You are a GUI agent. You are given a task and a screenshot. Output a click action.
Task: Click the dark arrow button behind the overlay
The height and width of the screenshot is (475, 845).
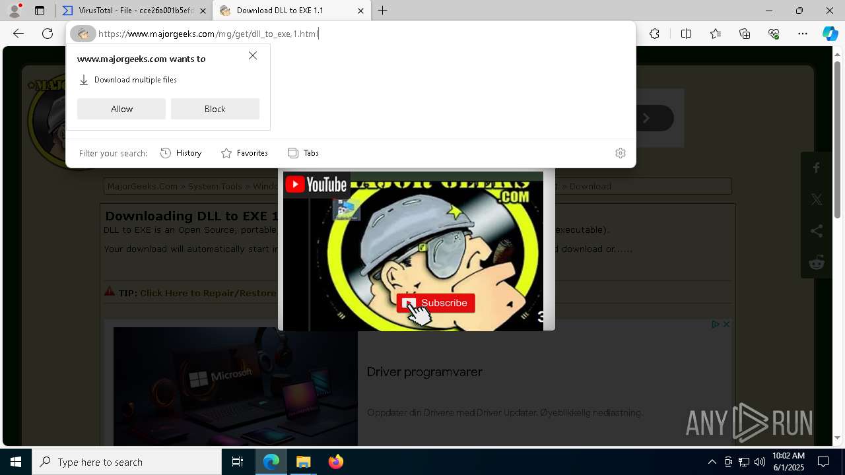[x=647, y=118]
